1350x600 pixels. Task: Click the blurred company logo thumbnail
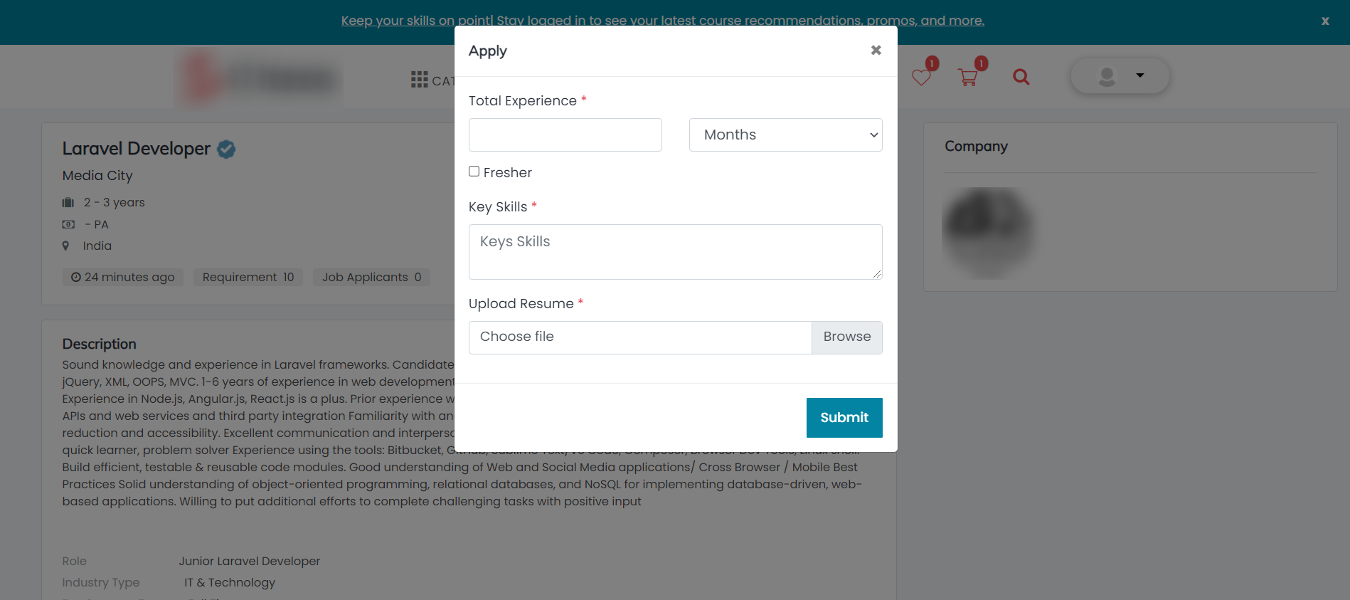(x=987, y=233)
